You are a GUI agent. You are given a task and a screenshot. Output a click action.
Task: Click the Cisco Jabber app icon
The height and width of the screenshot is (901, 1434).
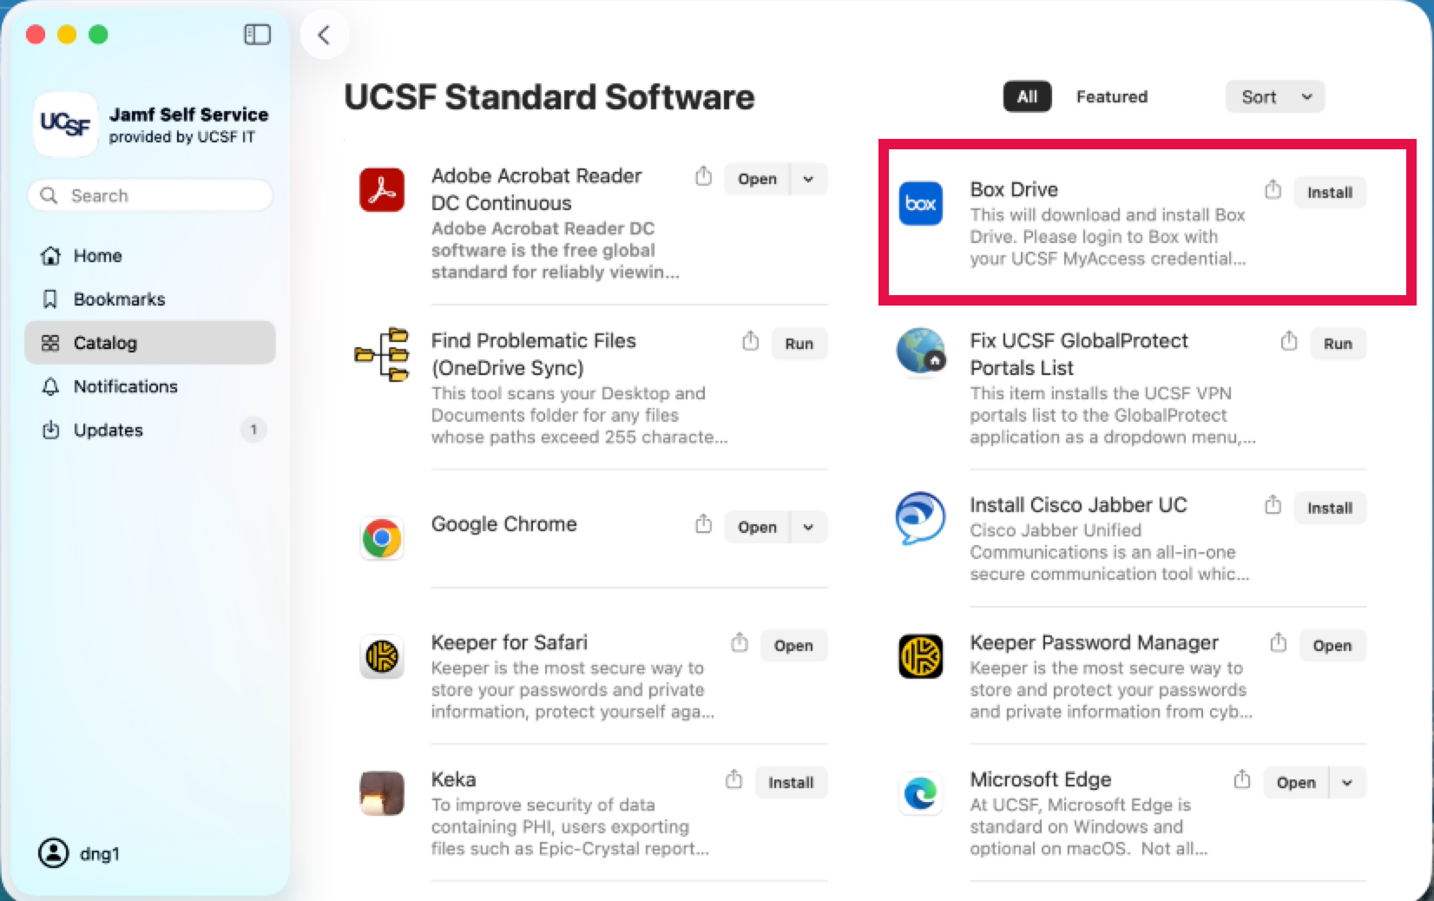click(x=920, y=518)
